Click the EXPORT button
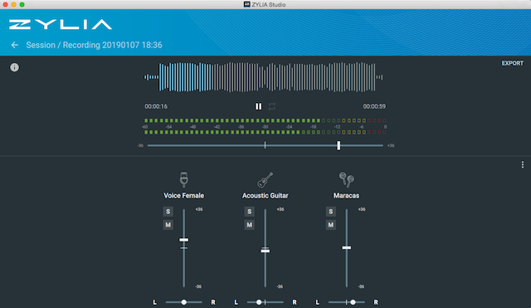This screenshot has width=531, height=308. pos(513,63)
